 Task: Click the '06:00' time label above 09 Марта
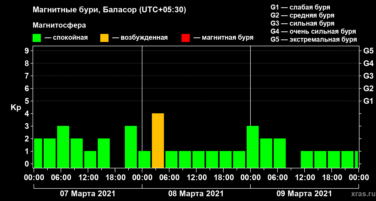point(277,178)
